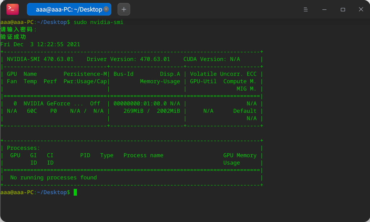Click 'CUDA Version: N/A' text
370x222 pixels.
[212, 59]
